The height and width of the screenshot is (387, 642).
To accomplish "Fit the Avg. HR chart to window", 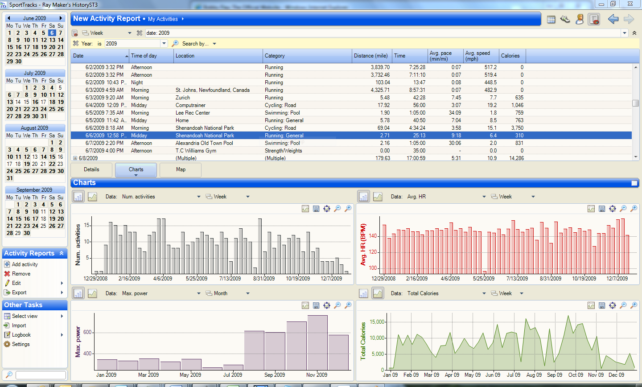I will pyautogui.click(x=612, y=209).
